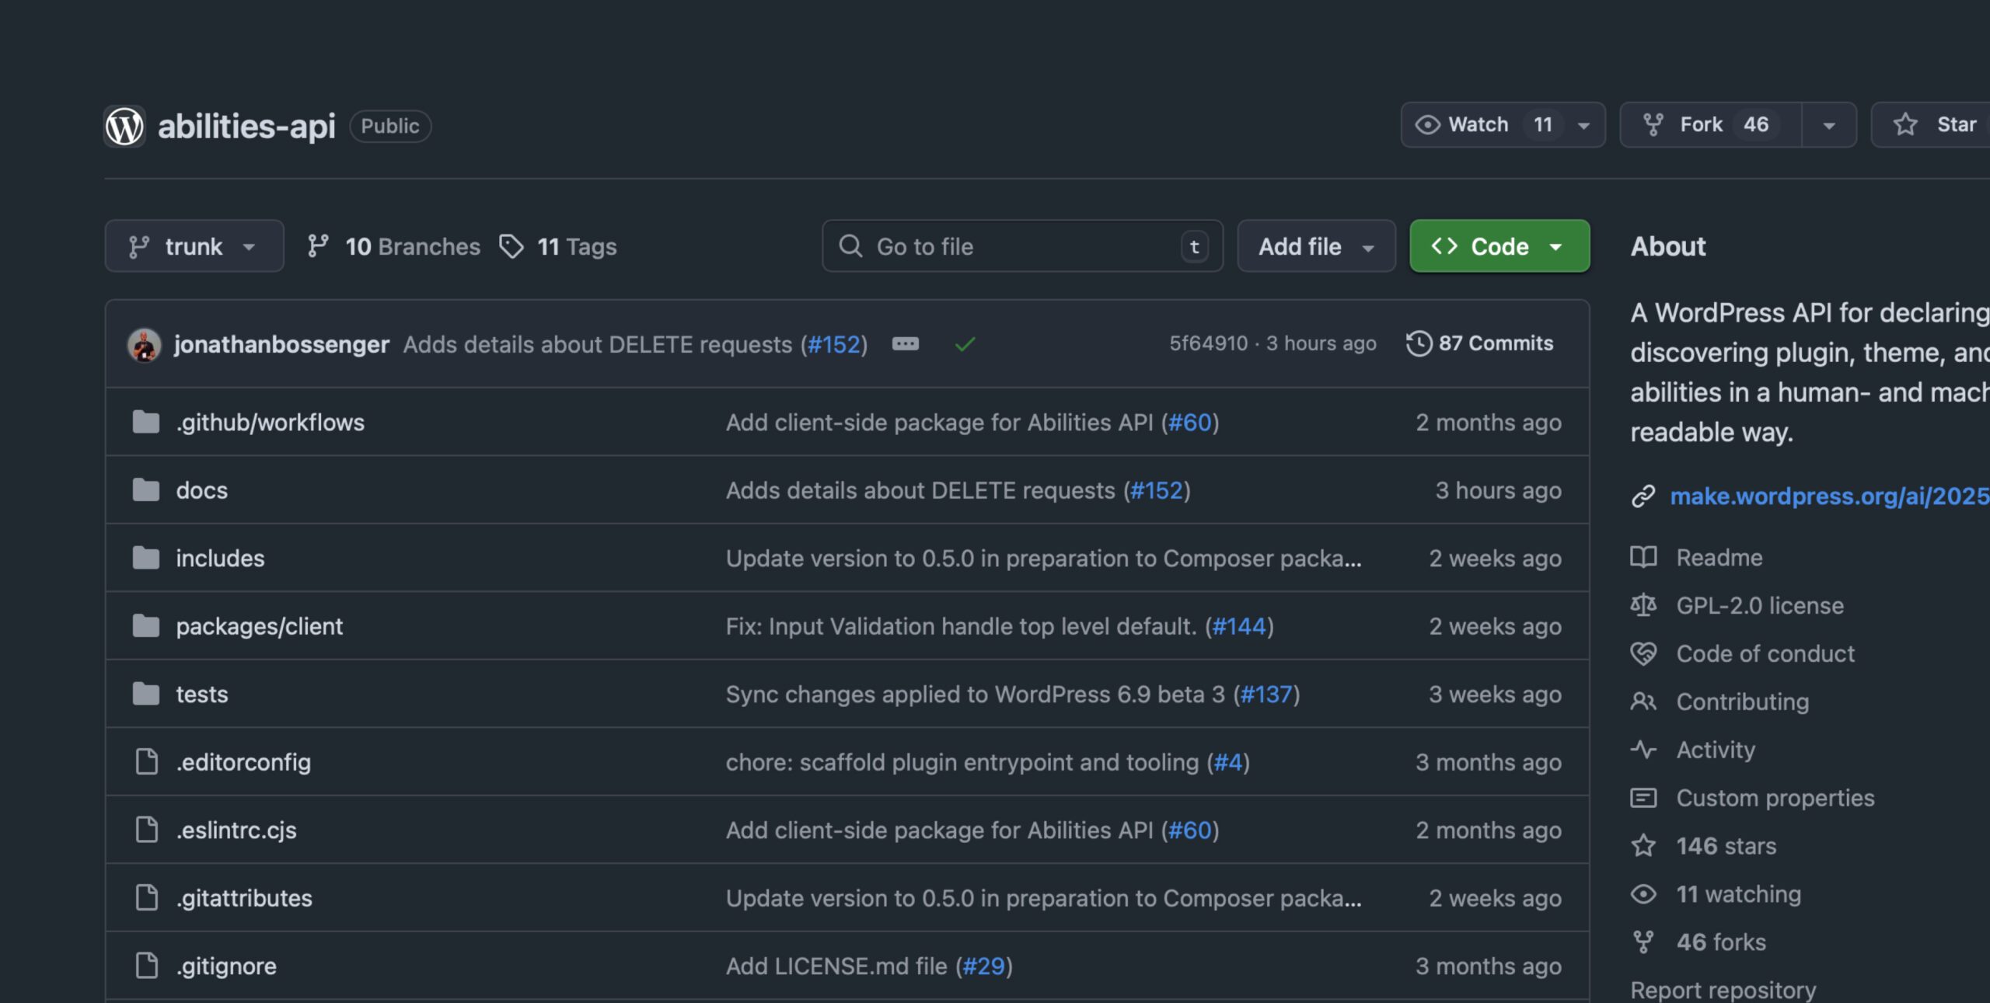Open Contributing via the people icon
Screen dimensions: 1990x1003
coord(1644,701)
